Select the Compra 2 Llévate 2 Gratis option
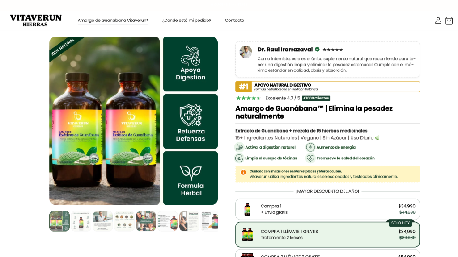This screenshot has height=257, width=458. (327, 253)
